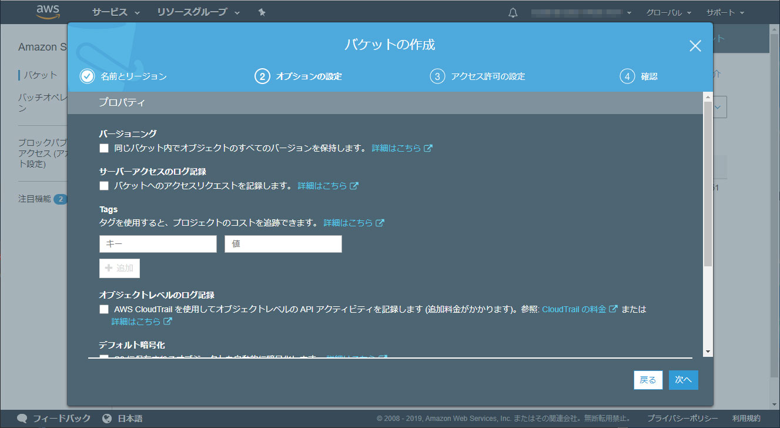Click step 1 checkmark circle 名前とリージョン
This screenshot has height=428, width=780.
87,76
